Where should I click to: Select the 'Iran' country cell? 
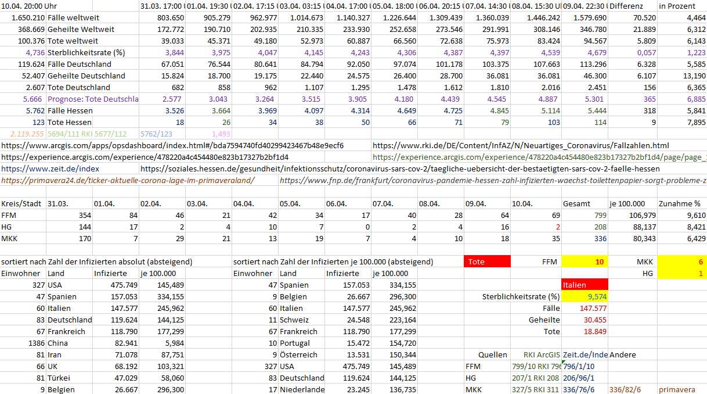click(x=55, y=354)
